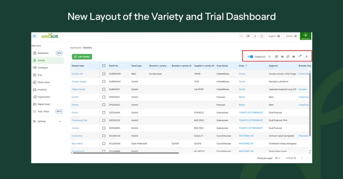Open Dashboard in the sidebar
Screen dimensions: 343x179
48,53
